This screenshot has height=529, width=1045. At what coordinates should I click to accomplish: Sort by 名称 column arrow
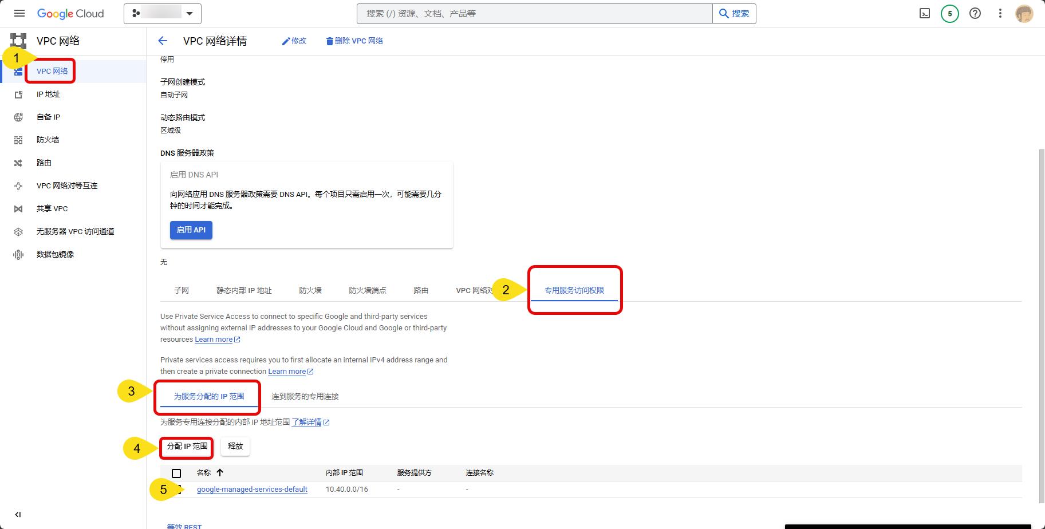(220, 473)
